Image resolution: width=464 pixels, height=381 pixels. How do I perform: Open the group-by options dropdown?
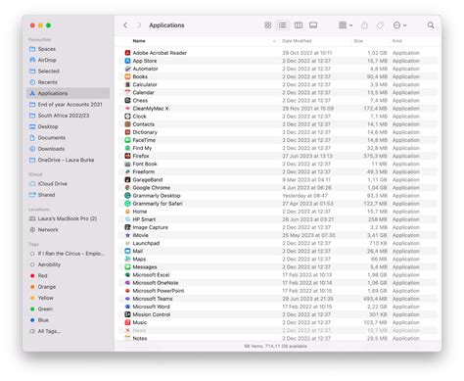click(x=346, y=25)
